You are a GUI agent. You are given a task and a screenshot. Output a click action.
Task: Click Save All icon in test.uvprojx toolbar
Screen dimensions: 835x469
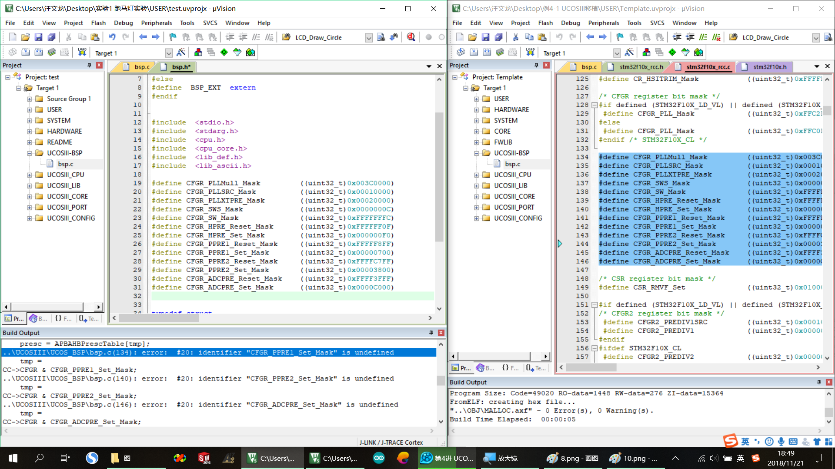click(x=51, y=37)
